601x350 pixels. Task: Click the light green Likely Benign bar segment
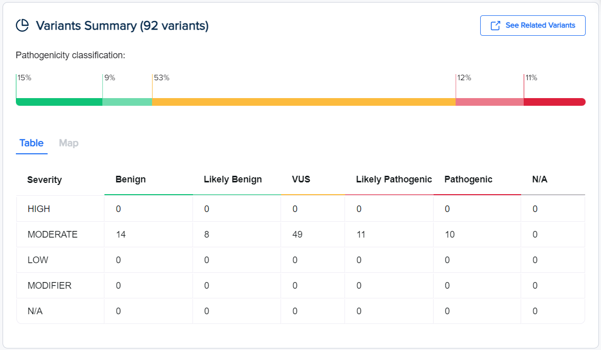point(127,102)
